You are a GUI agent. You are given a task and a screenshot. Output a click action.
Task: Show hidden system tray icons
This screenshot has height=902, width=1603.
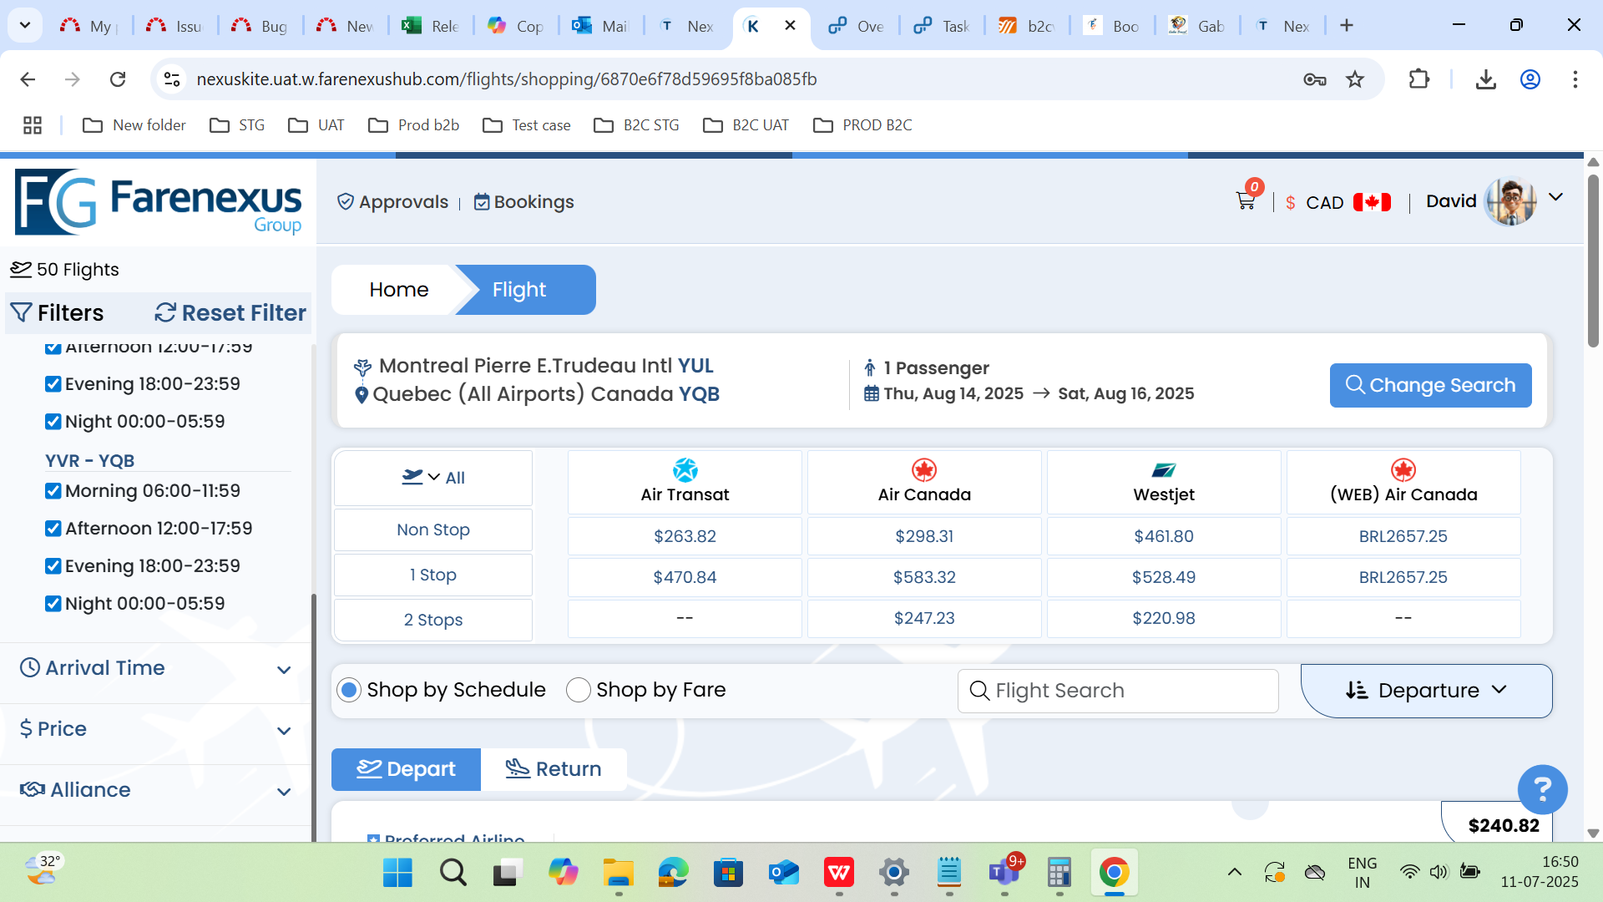point(1234,873)
